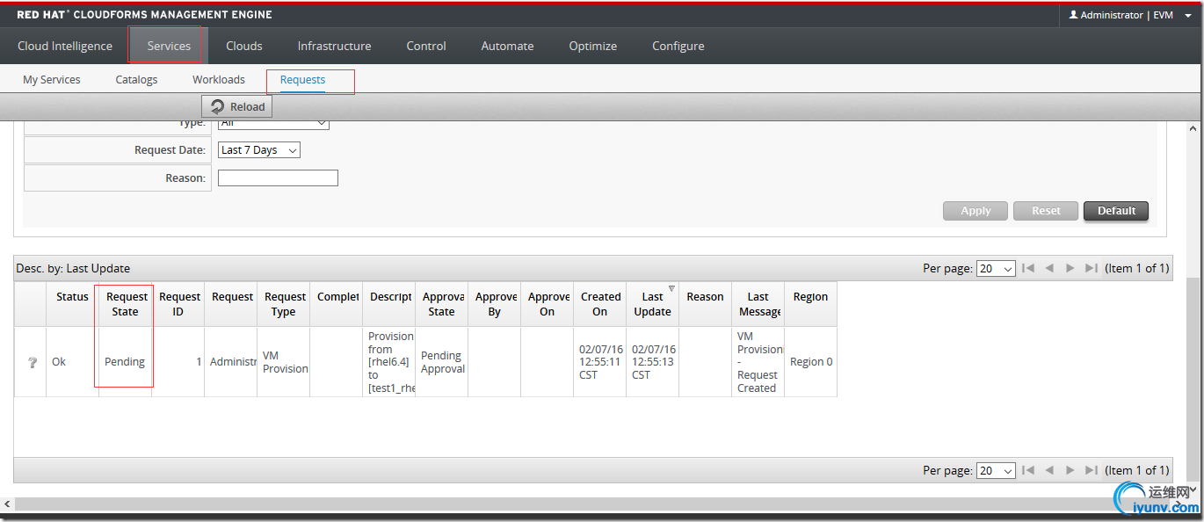This screenshot has height=522, width=1204.
Task: Sort by Last Message column header
Action: click(x=758, y=304)
